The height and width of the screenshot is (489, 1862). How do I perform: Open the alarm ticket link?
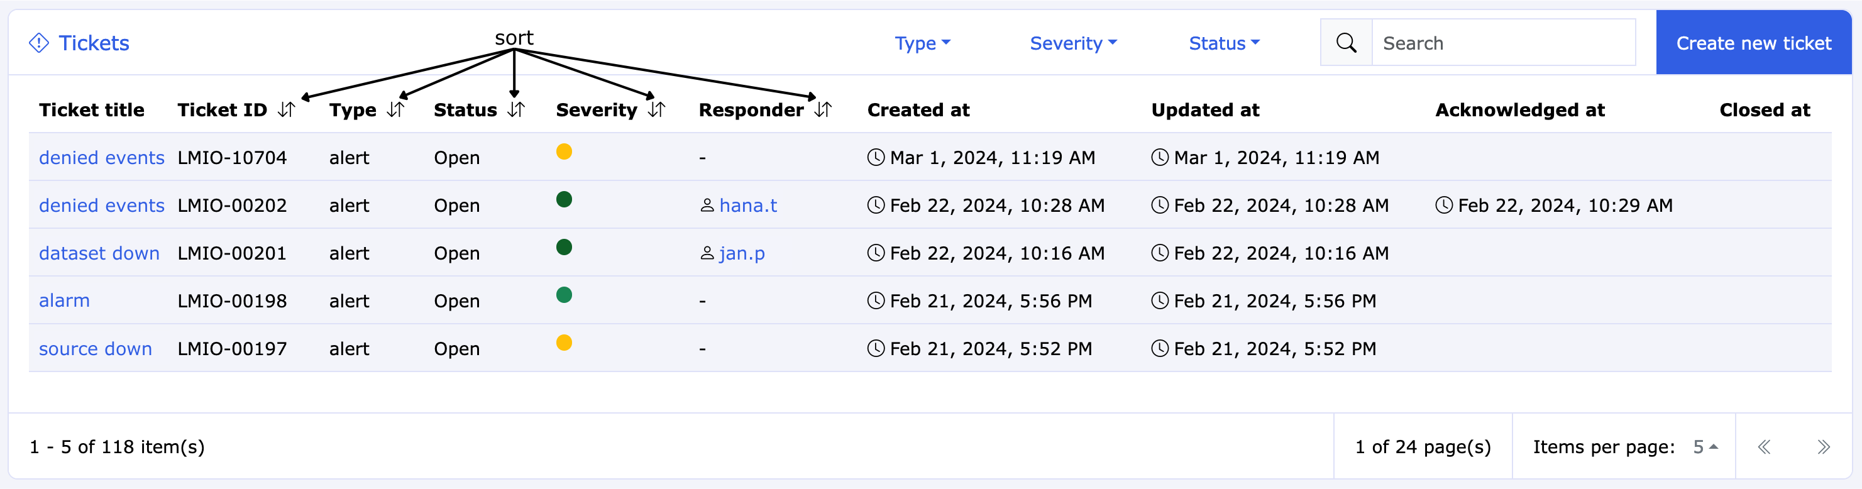(64, 301)
